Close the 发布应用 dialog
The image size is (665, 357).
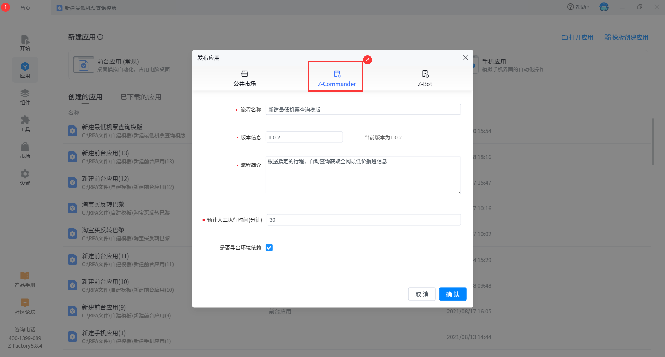tap(465, 58)
